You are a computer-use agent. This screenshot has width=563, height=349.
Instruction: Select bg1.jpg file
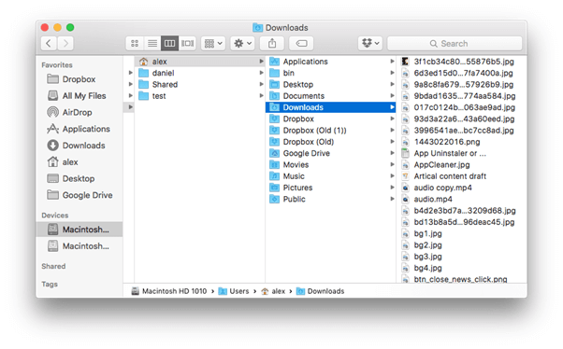[x=462, y=233]
